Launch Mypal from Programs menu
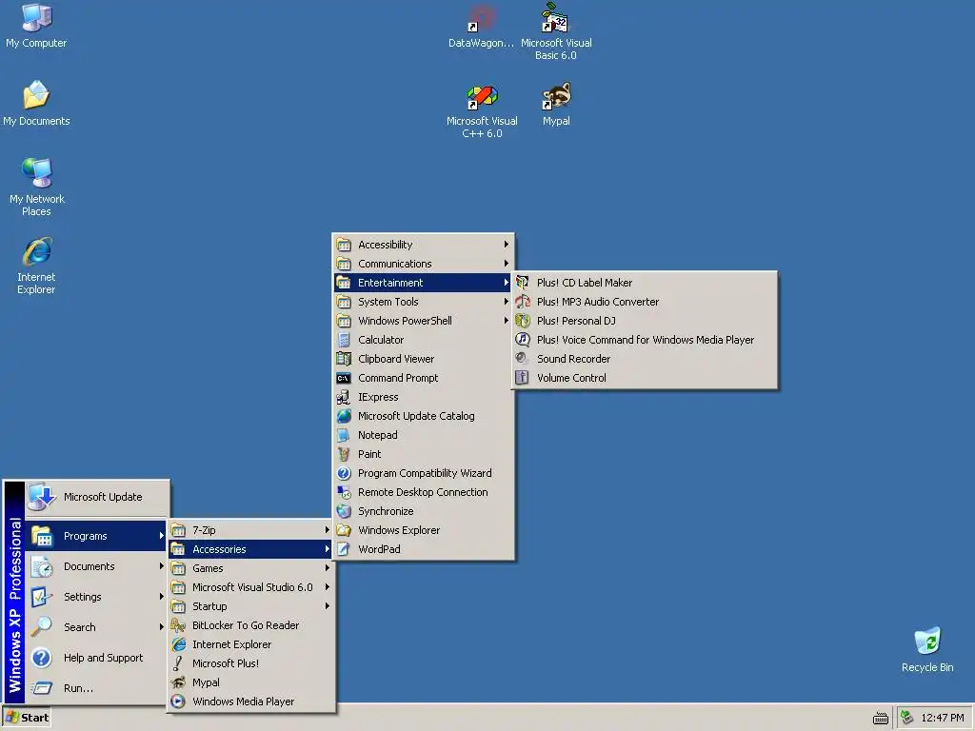975x731 pixels. coord(251,682)
